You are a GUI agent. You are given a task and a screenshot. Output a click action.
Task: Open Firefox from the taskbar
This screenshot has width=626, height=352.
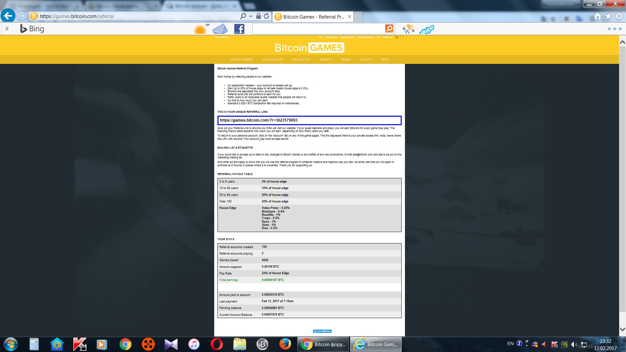click(x=285, y=344)
